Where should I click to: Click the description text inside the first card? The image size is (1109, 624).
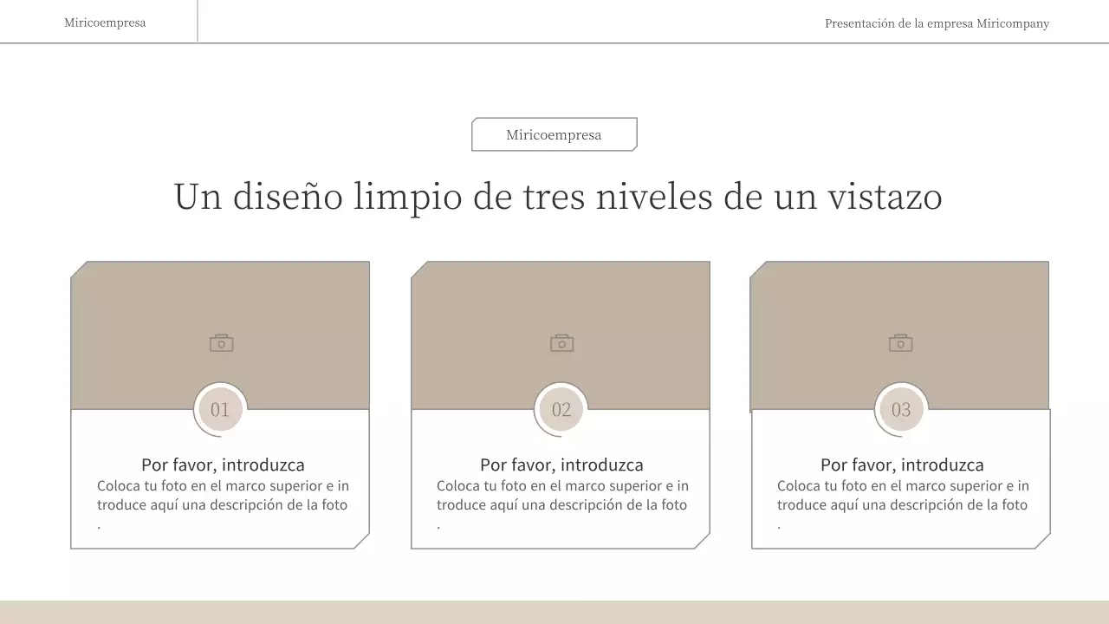tap(223, 495)
